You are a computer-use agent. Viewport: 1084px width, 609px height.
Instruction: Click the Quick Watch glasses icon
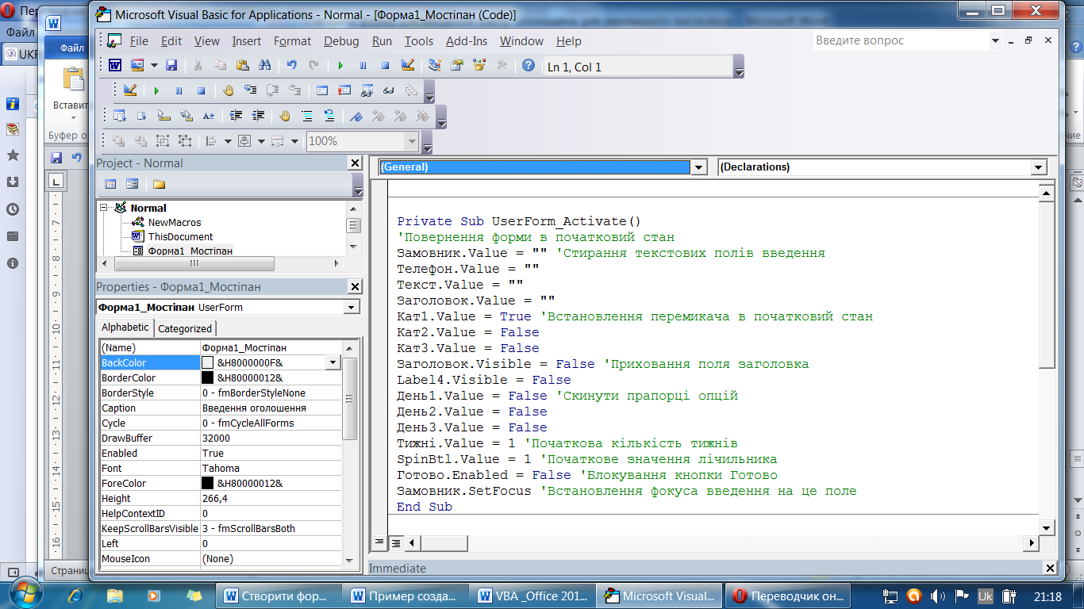click(x=389, y=90)
